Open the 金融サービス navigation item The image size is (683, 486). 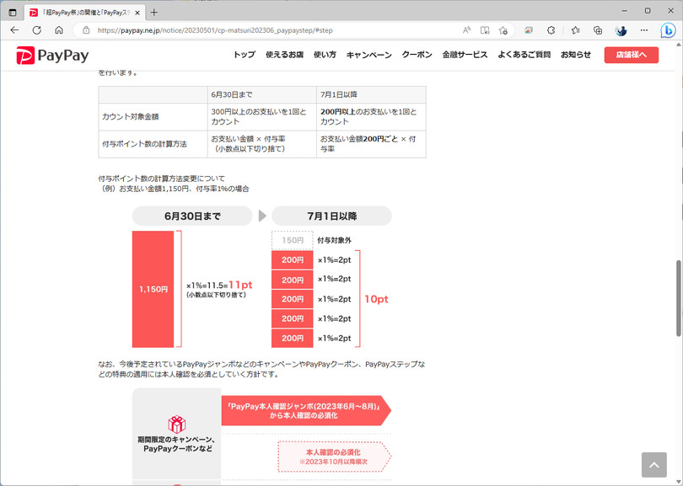click(x=465, y=55)
